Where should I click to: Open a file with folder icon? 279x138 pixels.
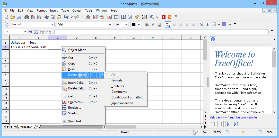click(x=13, y=17)
